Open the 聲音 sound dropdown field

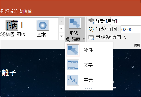click(x=126, y=21)
